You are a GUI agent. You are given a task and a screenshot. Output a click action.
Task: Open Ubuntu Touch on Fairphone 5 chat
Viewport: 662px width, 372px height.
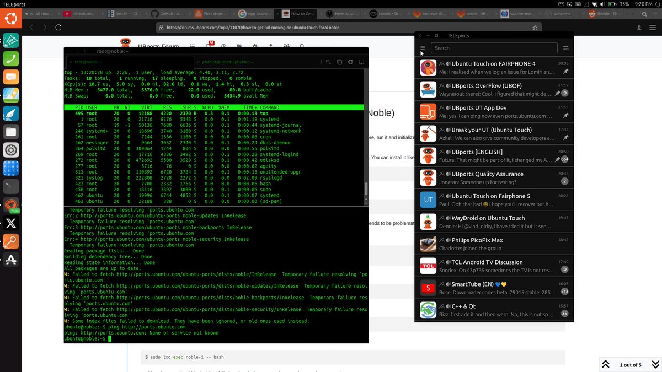pyautogui.click(x=494, y=200)
